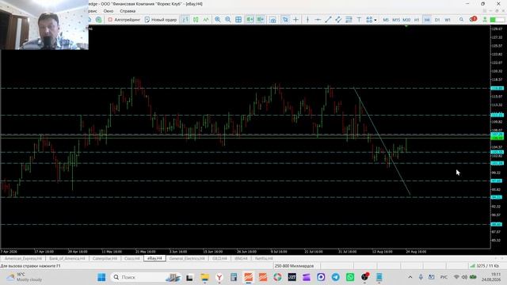Open the Окно menu
Screen dimensions: 507x285
click(x=109, y=11)
